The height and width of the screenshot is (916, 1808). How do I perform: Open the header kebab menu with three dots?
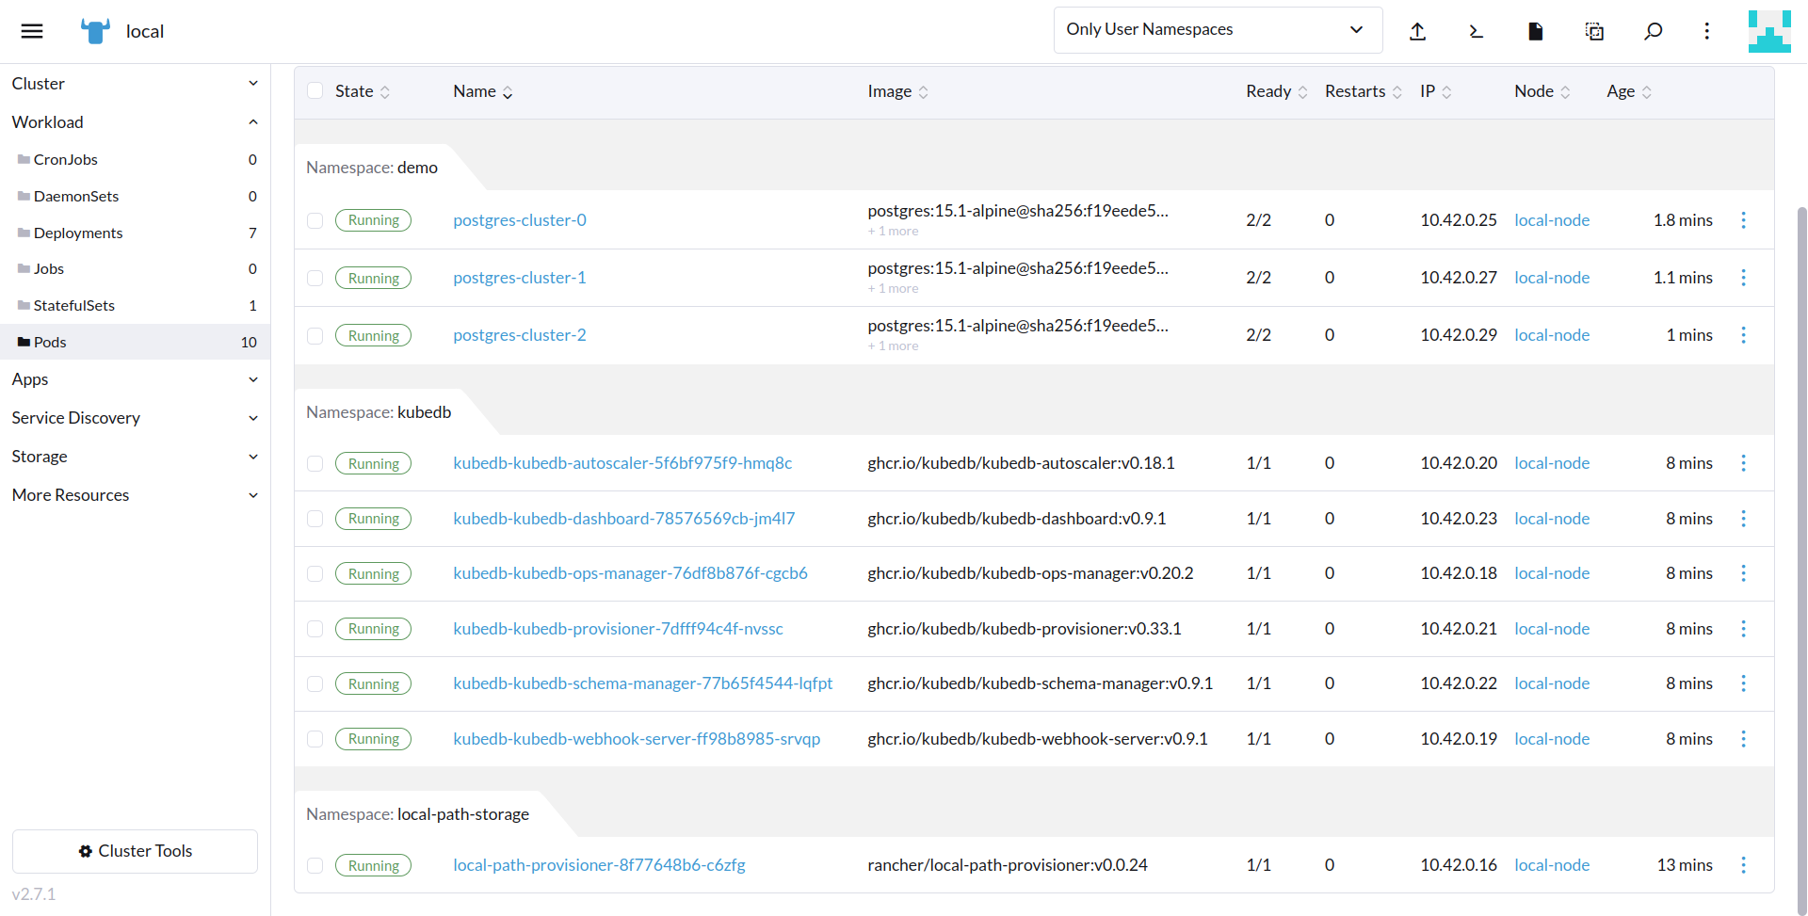[x=1707, y=31]
